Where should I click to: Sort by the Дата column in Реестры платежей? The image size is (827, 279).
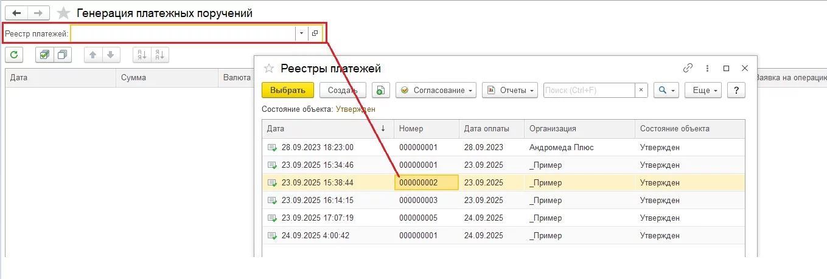coord(328,129)
